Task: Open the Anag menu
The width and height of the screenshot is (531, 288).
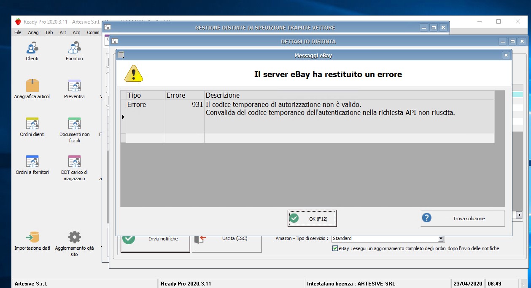Action: click(33, 32)
